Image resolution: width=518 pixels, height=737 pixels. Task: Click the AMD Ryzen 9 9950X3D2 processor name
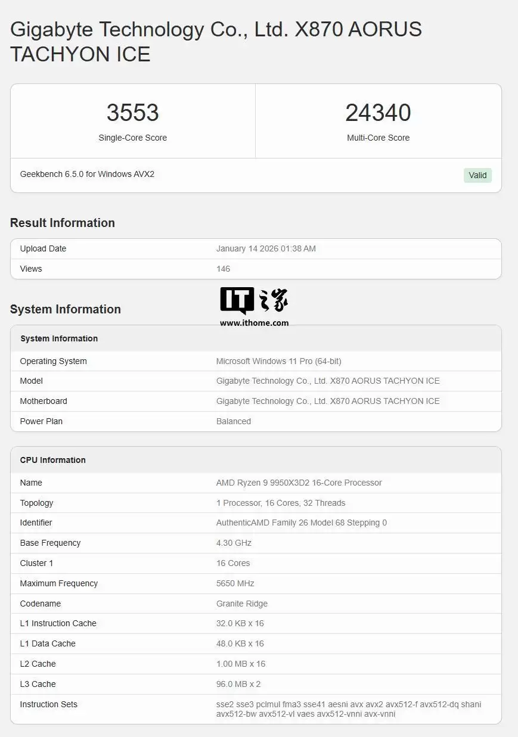[x=299, y=483]
